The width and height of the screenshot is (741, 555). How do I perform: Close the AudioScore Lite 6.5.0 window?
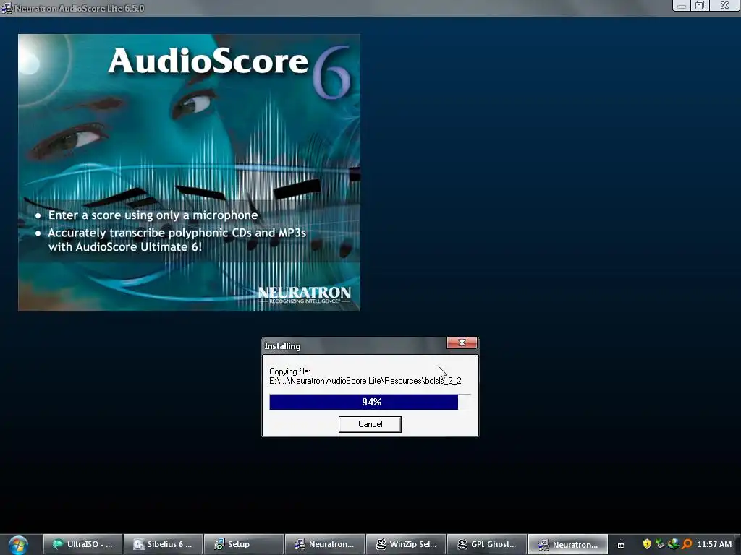(x=724, y=6)
